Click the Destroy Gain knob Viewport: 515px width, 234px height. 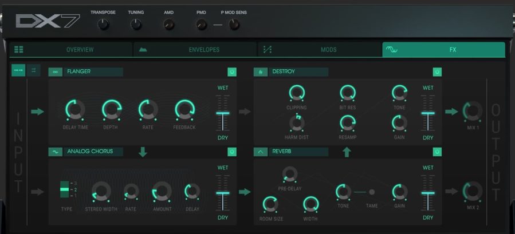tap(399, 123)
